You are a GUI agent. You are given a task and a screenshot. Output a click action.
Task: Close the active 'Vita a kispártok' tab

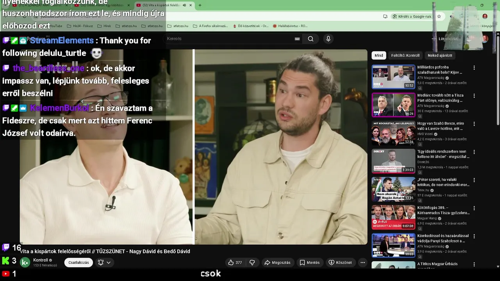point(191,5)
